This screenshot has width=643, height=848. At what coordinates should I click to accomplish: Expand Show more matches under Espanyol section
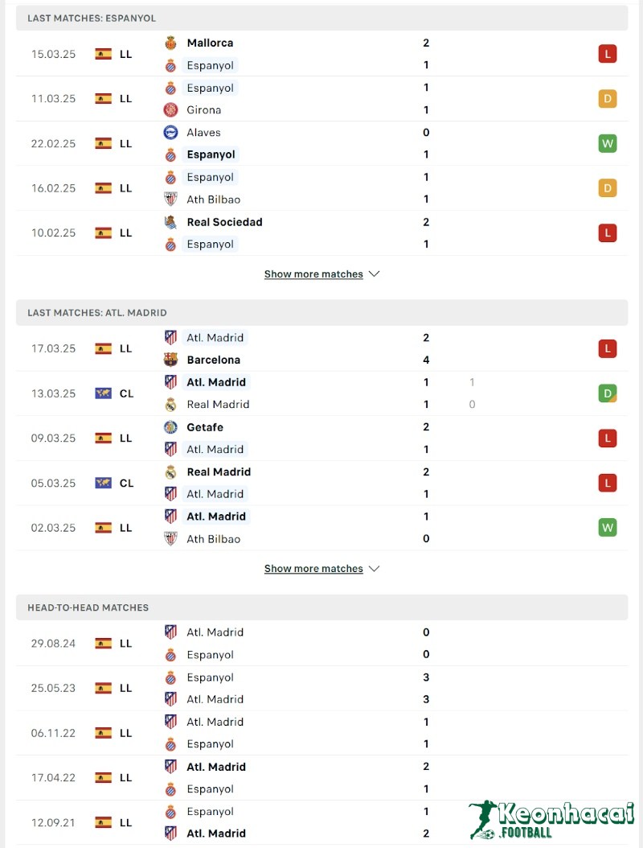(x=313, y=274)
